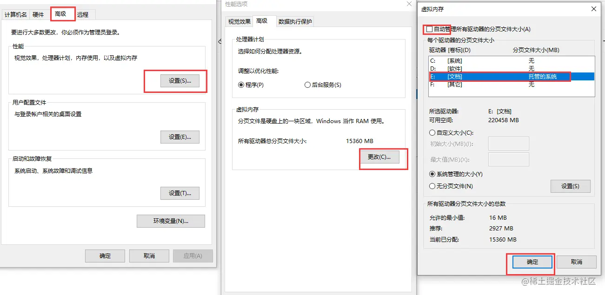The height and width of the screenshot is (295, 605).
Task: Click the 性能 设置(S)... button
Action: pyautogui.click(x=180, y=80)
